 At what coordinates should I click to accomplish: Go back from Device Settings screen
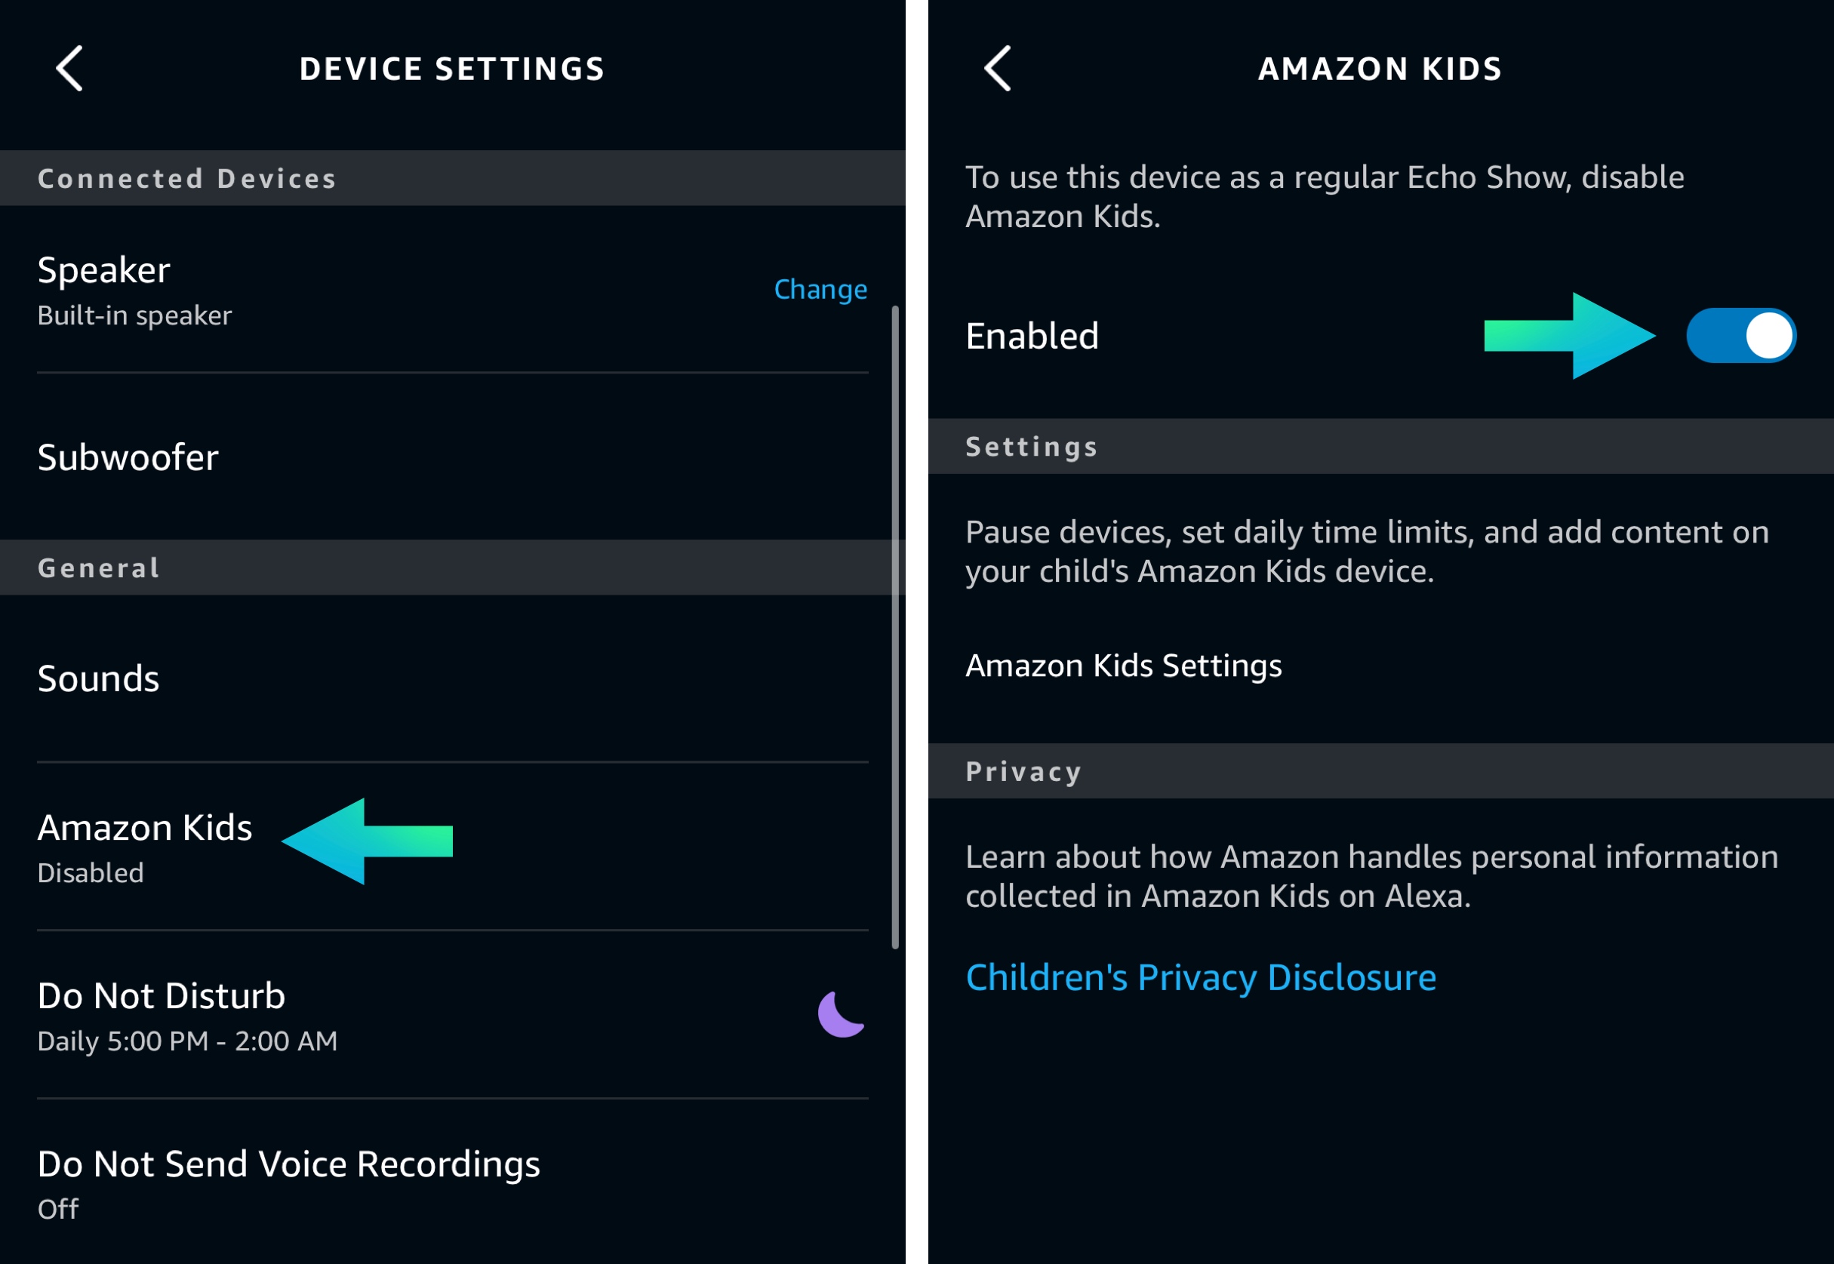pos(69,69)
